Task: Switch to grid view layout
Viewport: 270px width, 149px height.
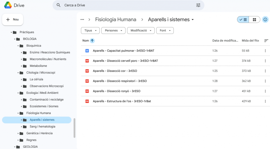Action: 254,20
